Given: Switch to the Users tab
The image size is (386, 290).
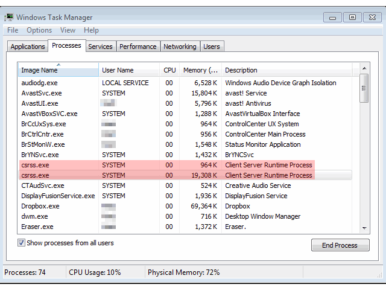Looking at the screenshot, I should [x=212, y=47].
